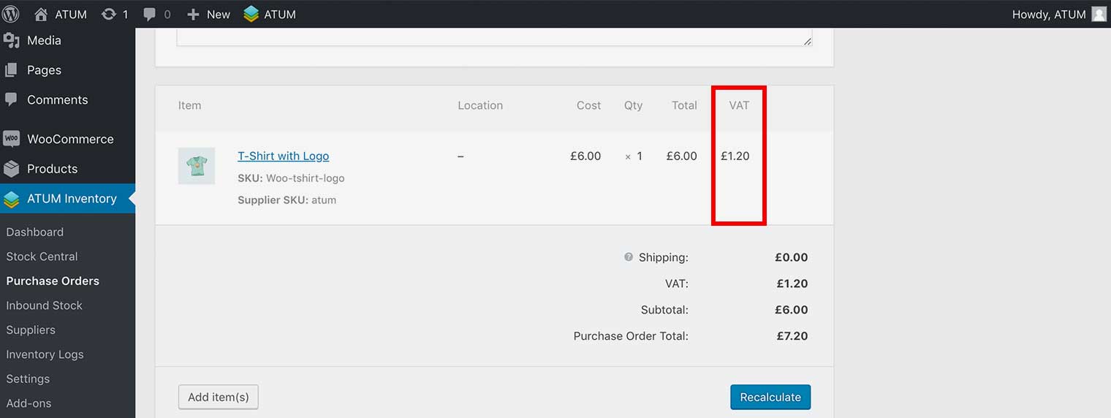1111x418 pixels.
Task: Click the New dropdown in admin bar
Action: (209, 14)
